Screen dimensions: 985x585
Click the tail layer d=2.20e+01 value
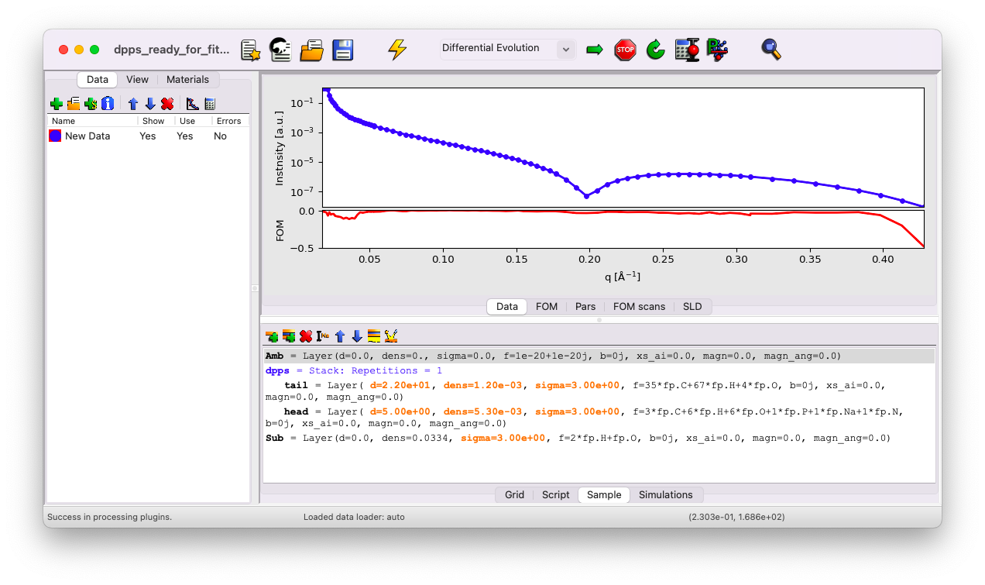tap(401, 385)
